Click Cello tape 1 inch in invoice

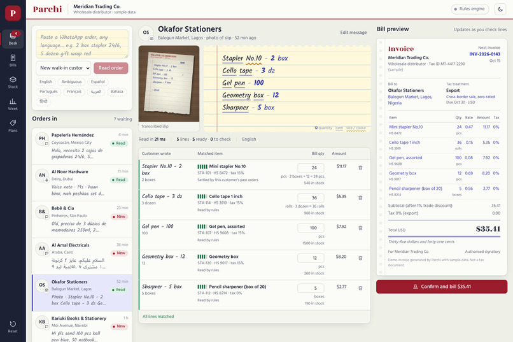404,143
